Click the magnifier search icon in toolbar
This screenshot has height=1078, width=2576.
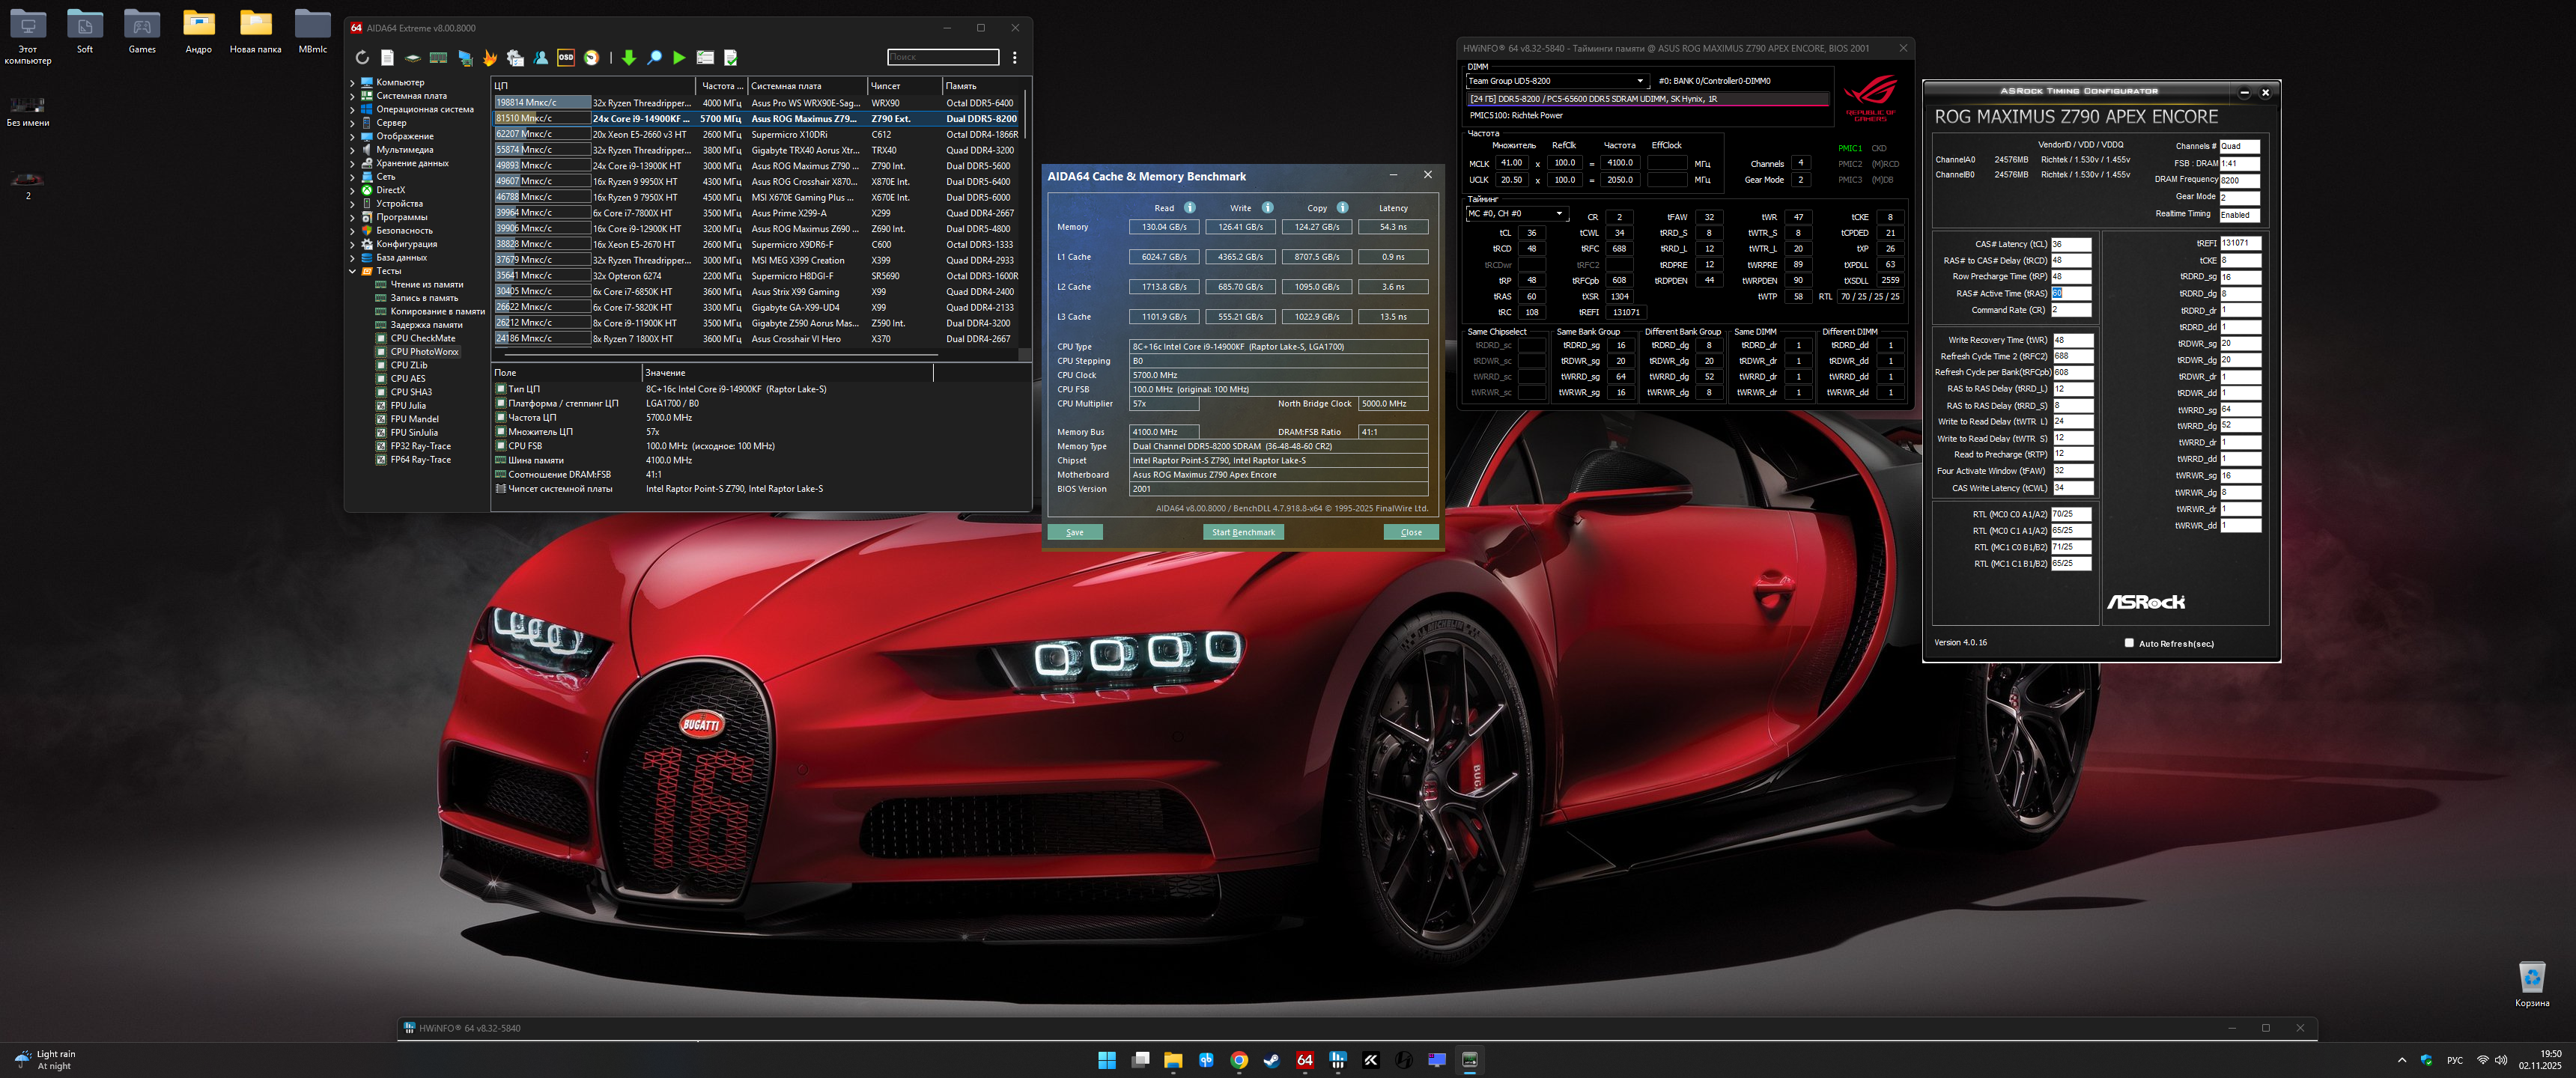[654, 58]
